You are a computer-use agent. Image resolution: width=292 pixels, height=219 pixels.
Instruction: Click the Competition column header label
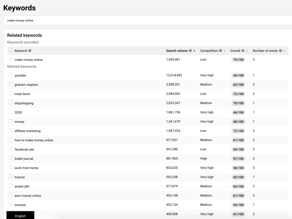click(209, 51)
